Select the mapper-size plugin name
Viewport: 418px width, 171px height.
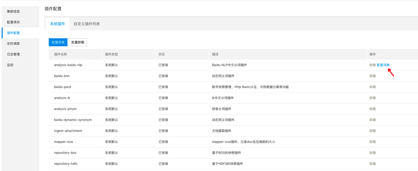tap(63, 142)
